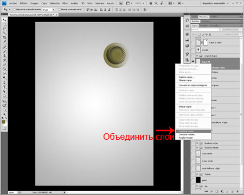Choose Acoplar imagen in context menu
The height and width of the screenshot is (195, 244).
(193, 138)
